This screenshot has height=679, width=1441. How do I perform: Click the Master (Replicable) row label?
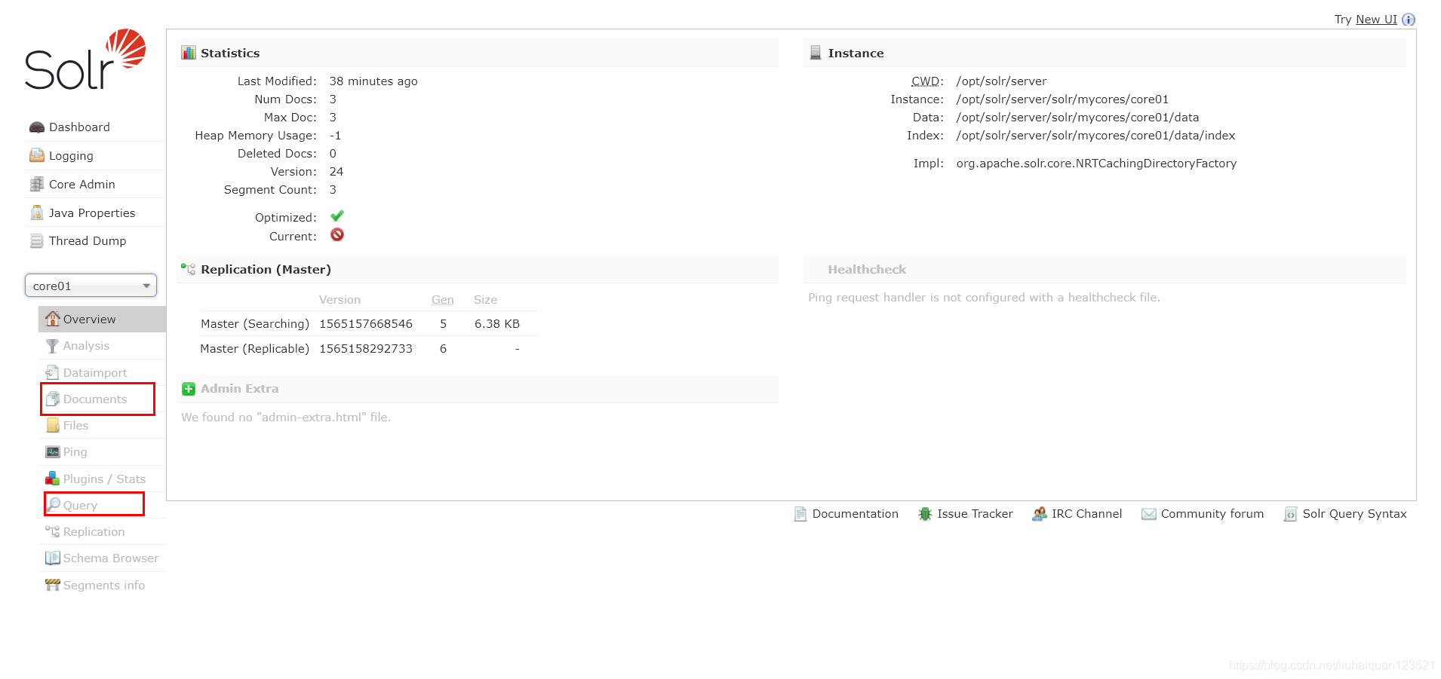255,349
